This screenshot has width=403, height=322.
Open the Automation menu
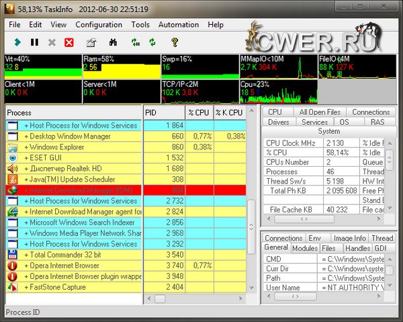tap(178, 25)
